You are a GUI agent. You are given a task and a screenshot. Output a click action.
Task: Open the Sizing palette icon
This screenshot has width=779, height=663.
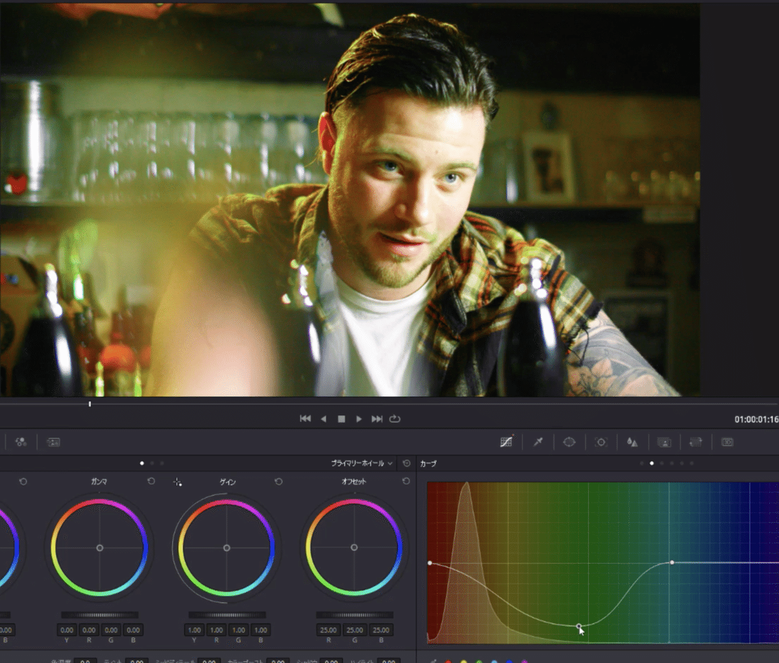click(696, 442)
